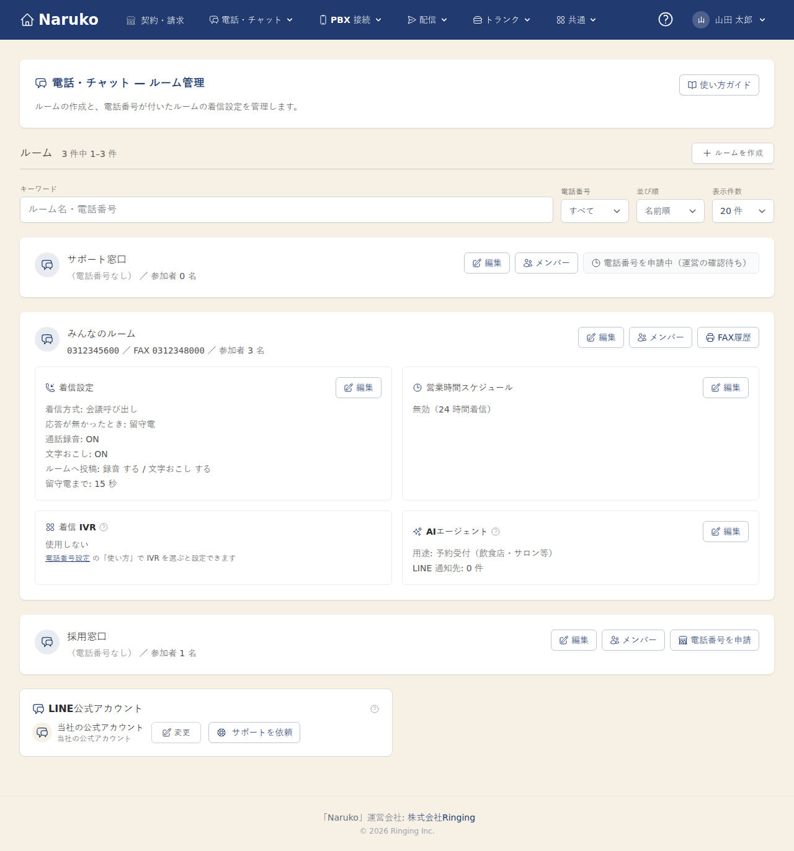The height and width of the screenshot is (851, 794).
Task: Open the 表示件数 20 件 dropdown
Action: pyautogui.click(x=743, y=211)
